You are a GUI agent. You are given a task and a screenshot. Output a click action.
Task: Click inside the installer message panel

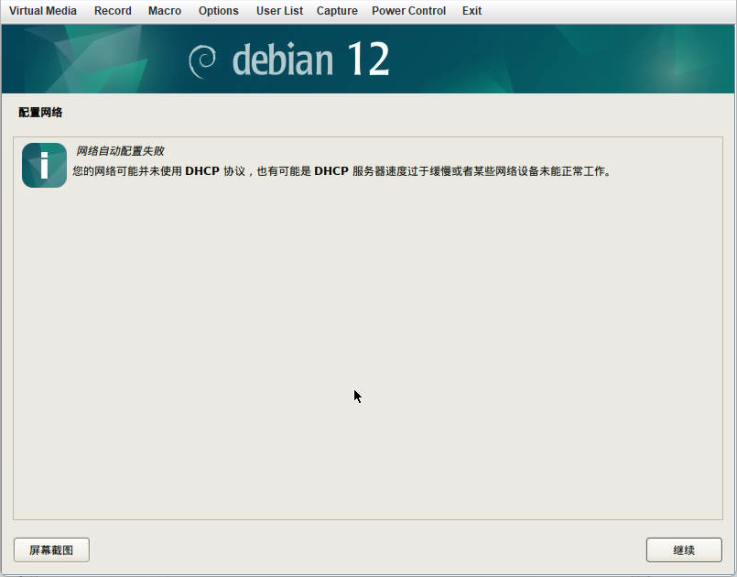click(x=366, y=321)
